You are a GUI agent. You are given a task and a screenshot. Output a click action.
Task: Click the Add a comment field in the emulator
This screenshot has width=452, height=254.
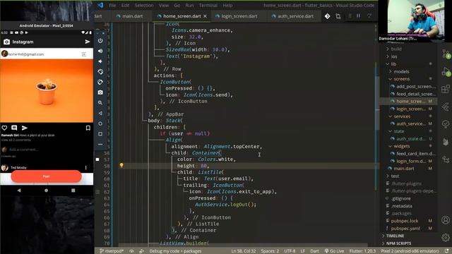23,150
